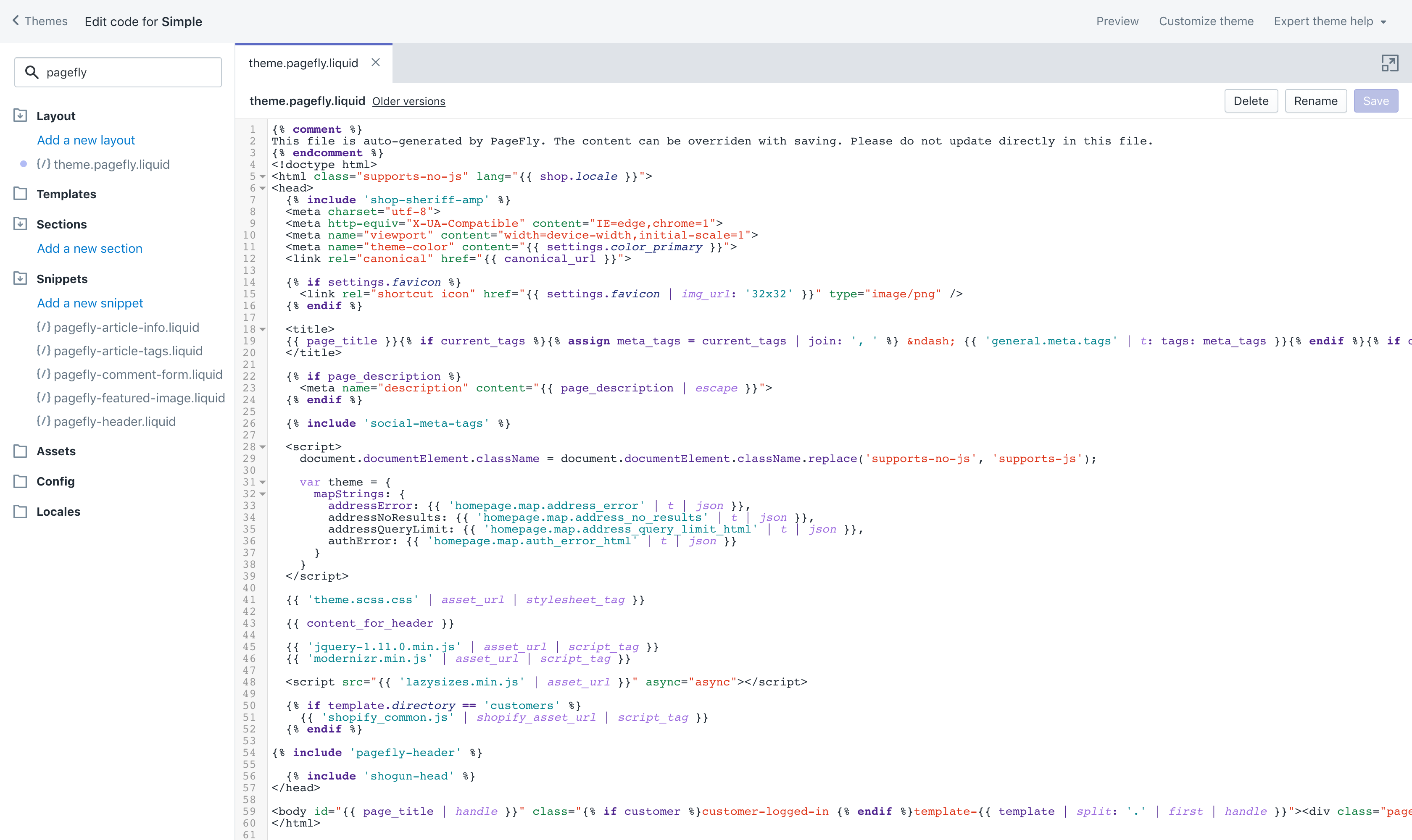Expand the Locales folder

pos(21,511)
